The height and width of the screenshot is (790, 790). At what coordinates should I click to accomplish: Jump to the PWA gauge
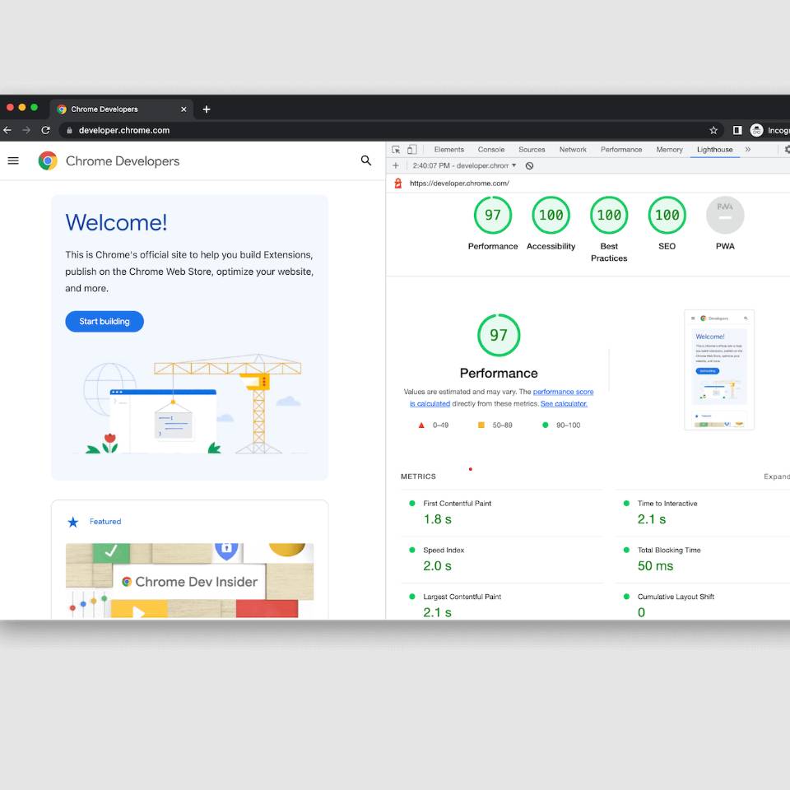[x=725, y=215]
